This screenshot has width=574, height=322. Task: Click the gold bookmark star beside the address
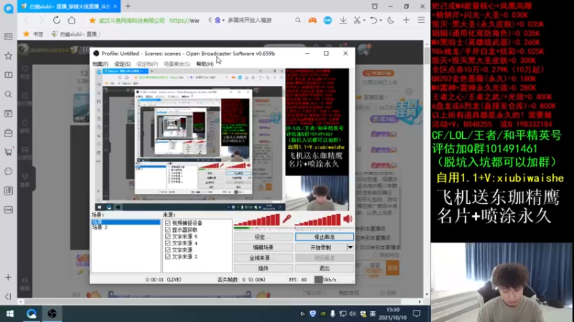(93, 21)
